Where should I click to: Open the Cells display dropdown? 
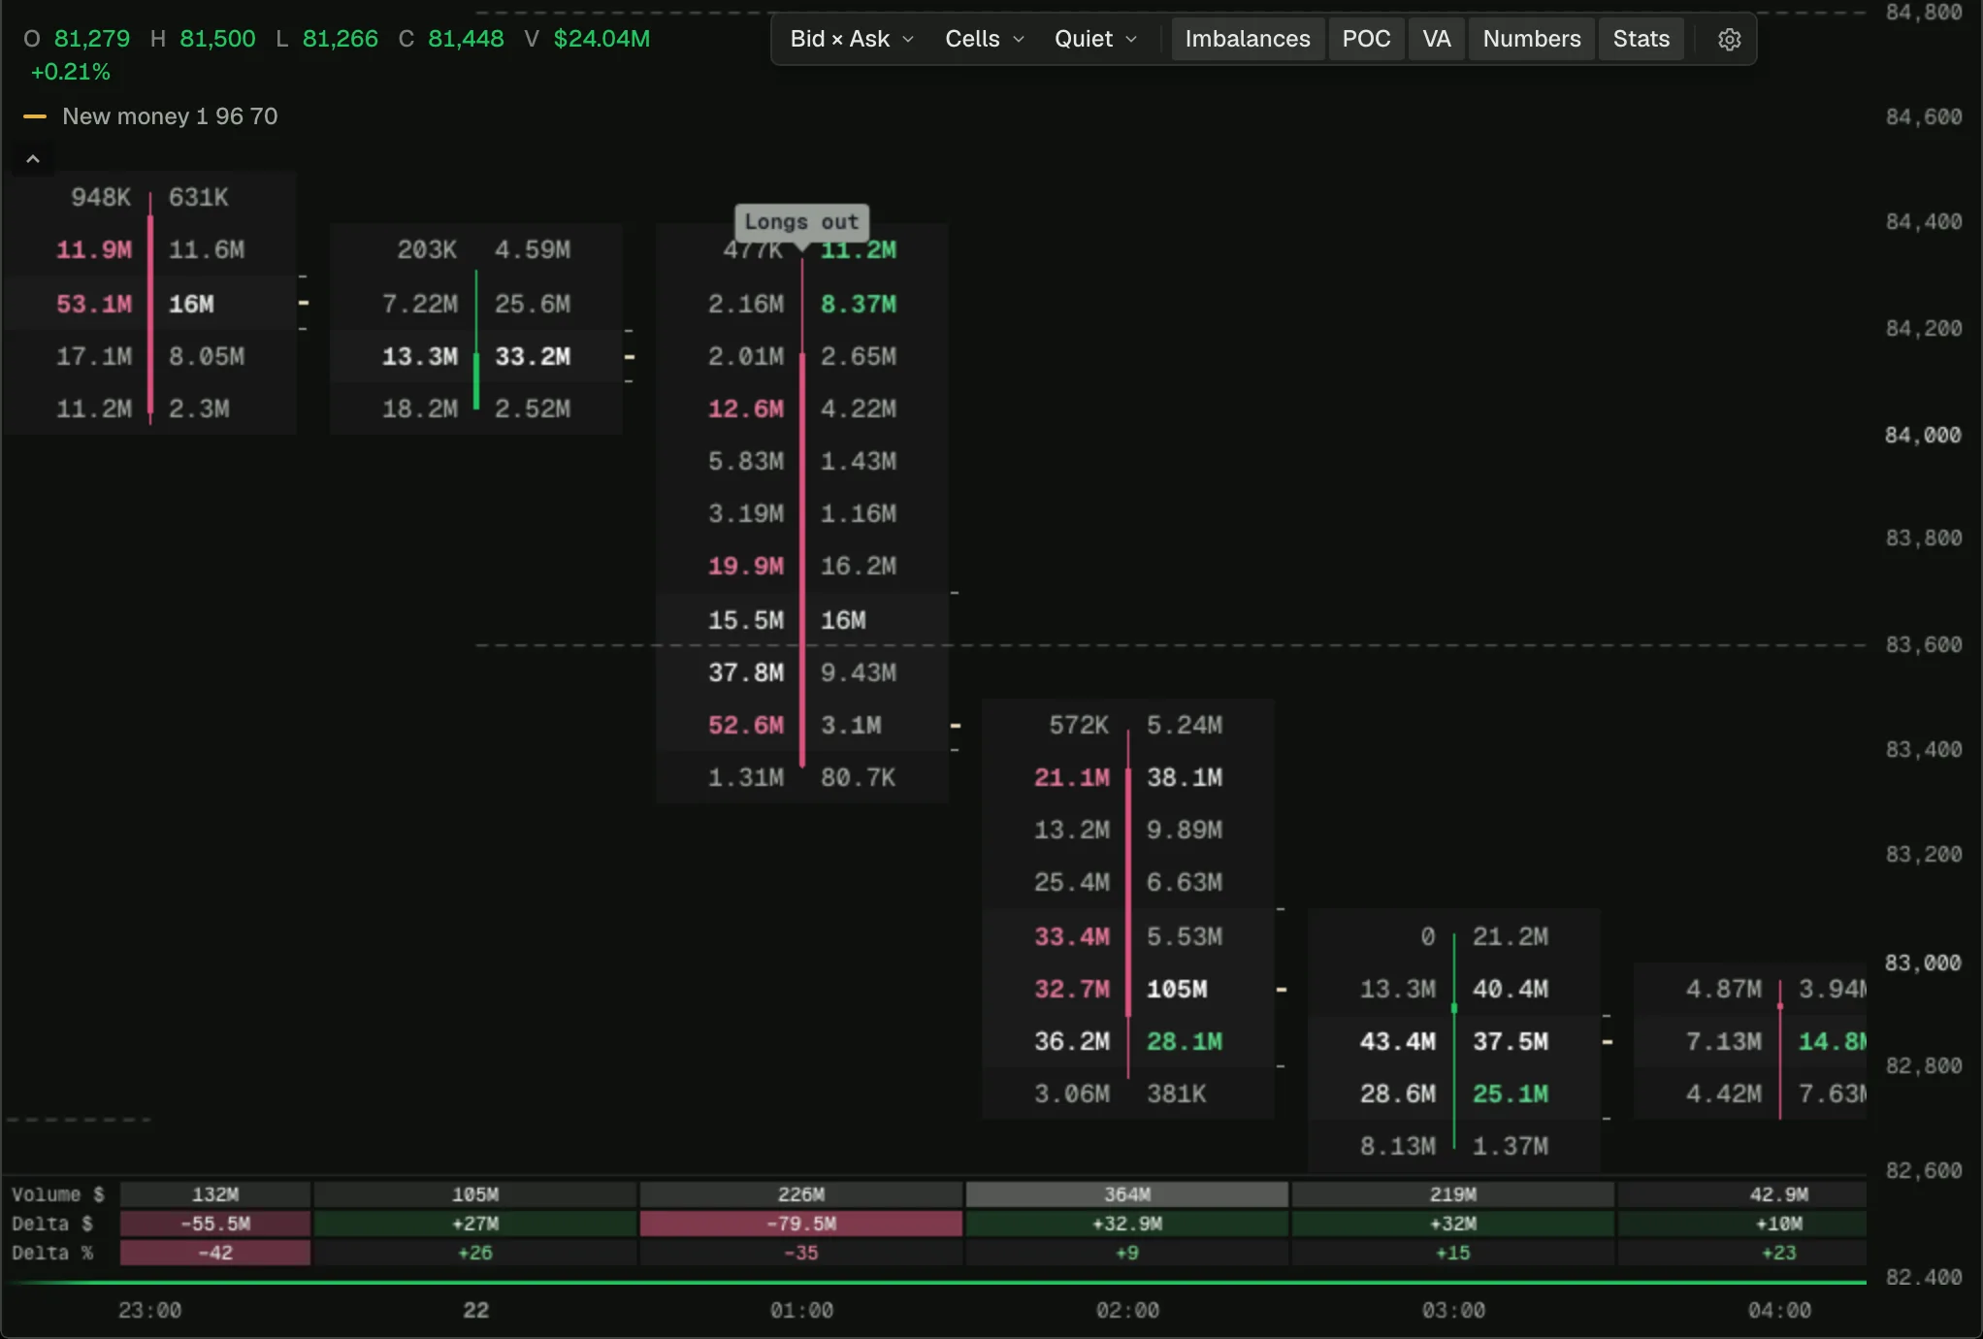coord(985,39)
